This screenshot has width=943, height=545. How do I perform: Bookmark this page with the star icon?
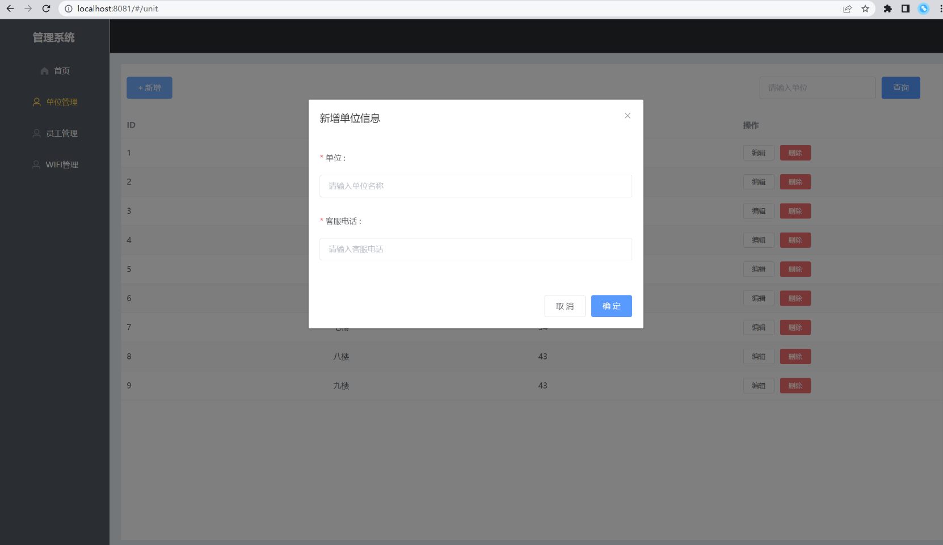tap(865, 9)
